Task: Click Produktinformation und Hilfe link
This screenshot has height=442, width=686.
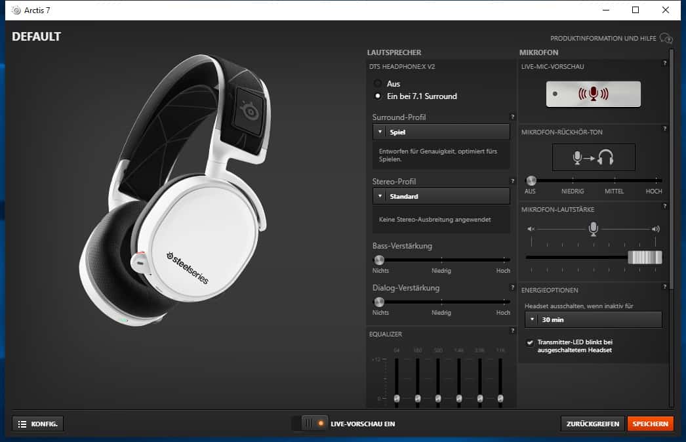Action: [x=603, y=39]
